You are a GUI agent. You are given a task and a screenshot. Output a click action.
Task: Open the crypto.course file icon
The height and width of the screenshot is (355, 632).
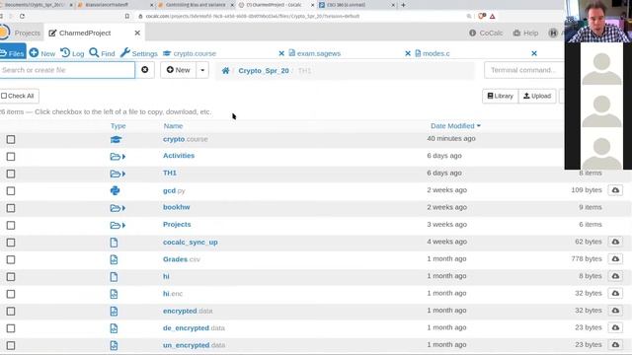116,139
